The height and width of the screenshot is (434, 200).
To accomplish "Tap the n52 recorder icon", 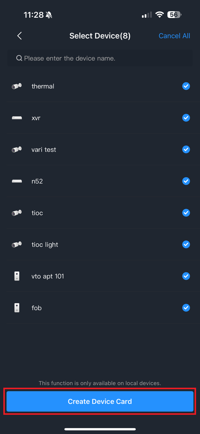I will click(17, 181).
